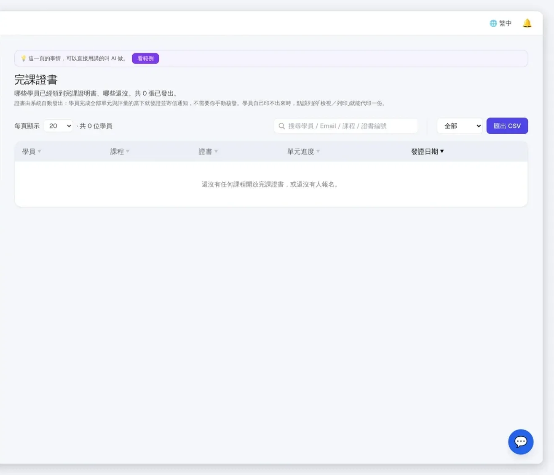Click the empty-state message 還沒有任何課程開放完課證書
Viewport: 554px width, 475px height.
pos(270,184)
